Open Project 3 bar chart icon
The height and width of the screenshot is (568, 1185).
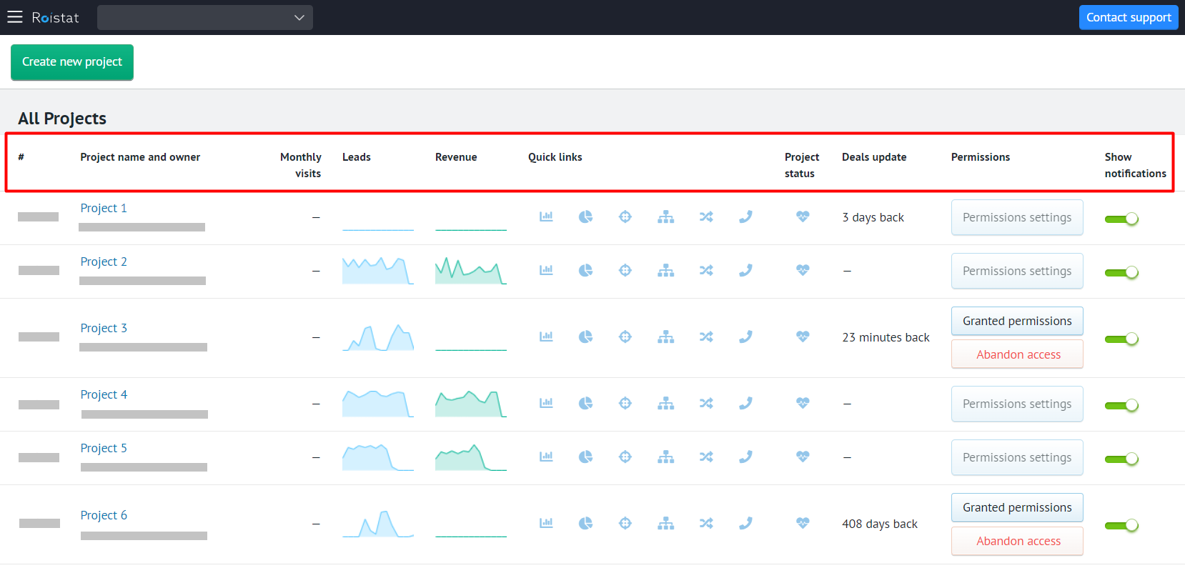pos(546,337)
